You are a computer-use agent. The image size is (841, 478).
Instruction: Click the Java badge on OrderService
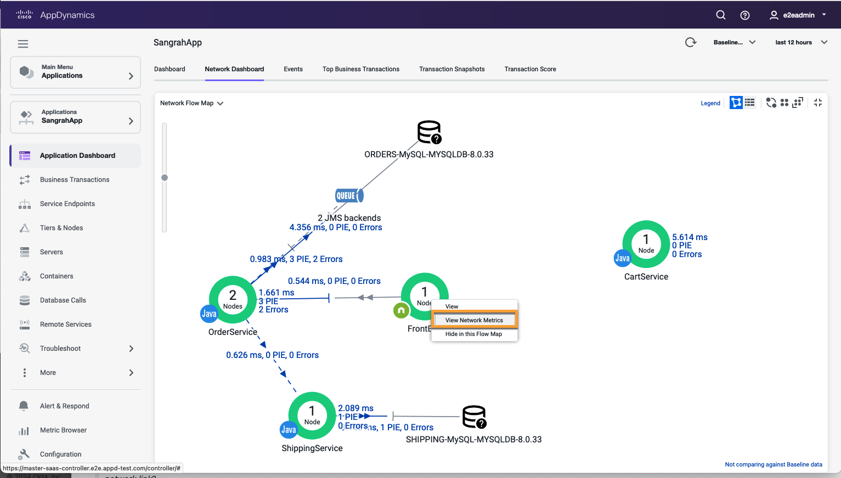tap(209, 314)
